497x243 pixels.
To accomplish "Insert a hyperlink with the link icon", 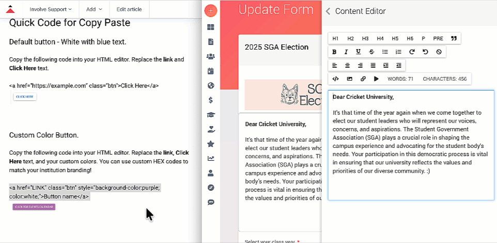I will (363, 79).
